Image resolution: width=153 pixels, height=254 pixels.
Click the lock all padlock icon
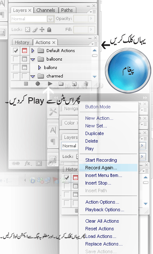[49, 30]
